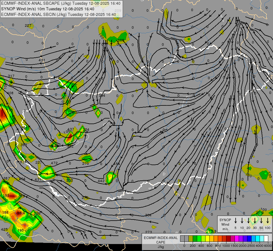Viewport: 273px width, 251px height.
Task: Select the sky blue swatch at 2500
Action: click(253, 239)
